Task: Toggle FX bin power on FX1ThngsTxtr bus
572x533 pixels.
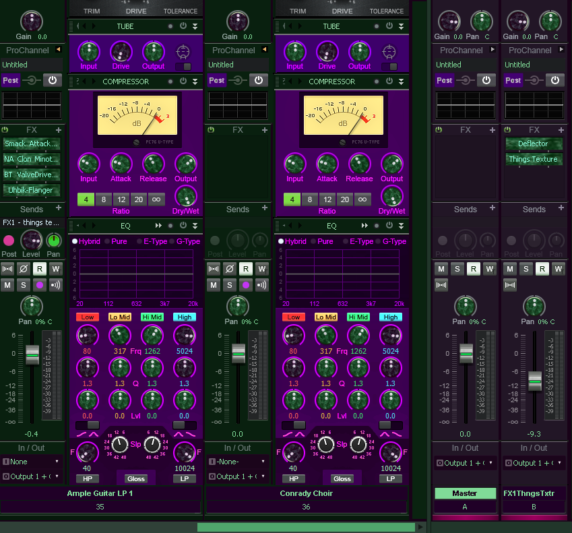Action: coord(507,129)
